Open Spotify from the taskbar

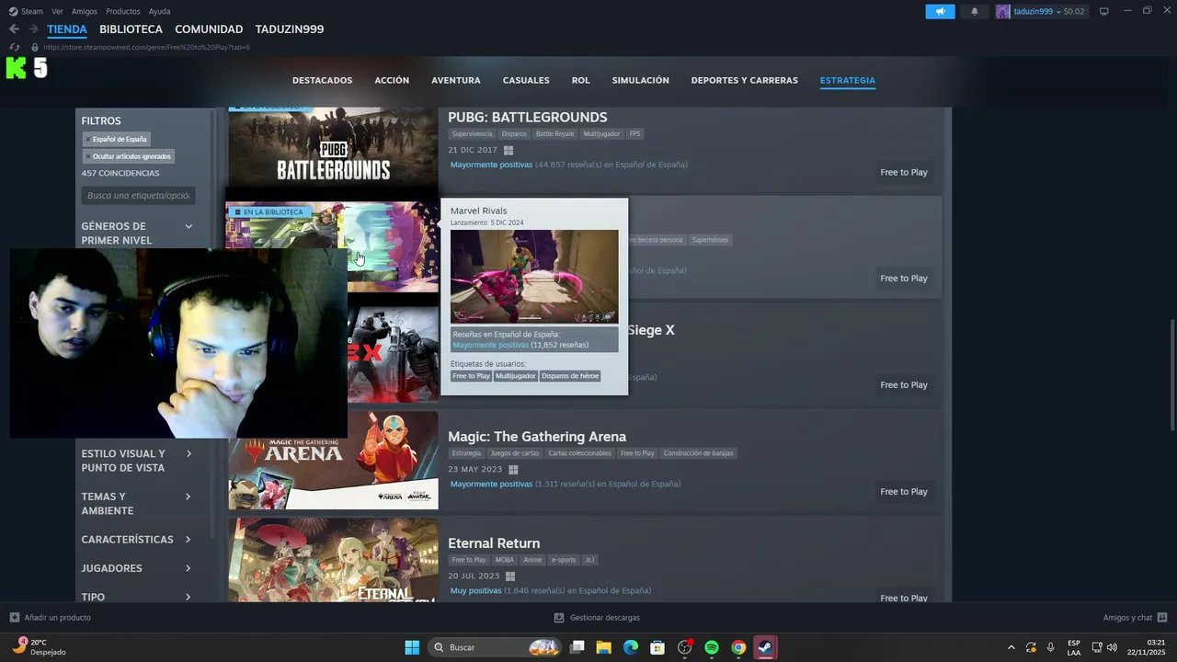click(x=712, y=647)
